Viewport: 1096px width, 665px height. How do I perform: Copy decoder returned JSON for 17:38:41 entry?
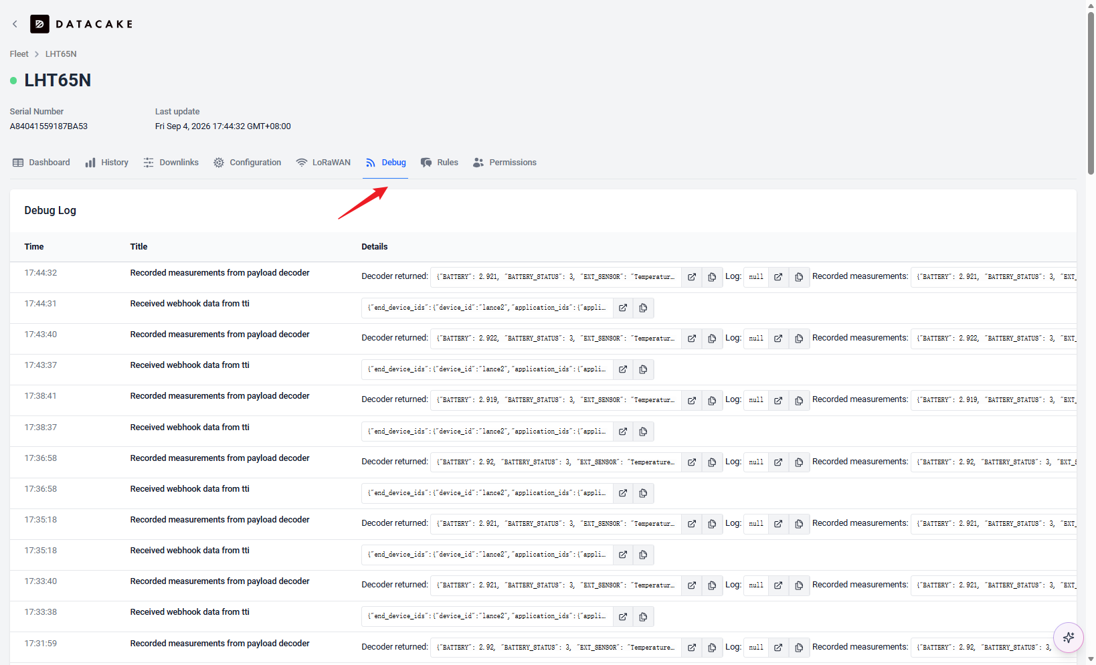click(x=712, y=400)
